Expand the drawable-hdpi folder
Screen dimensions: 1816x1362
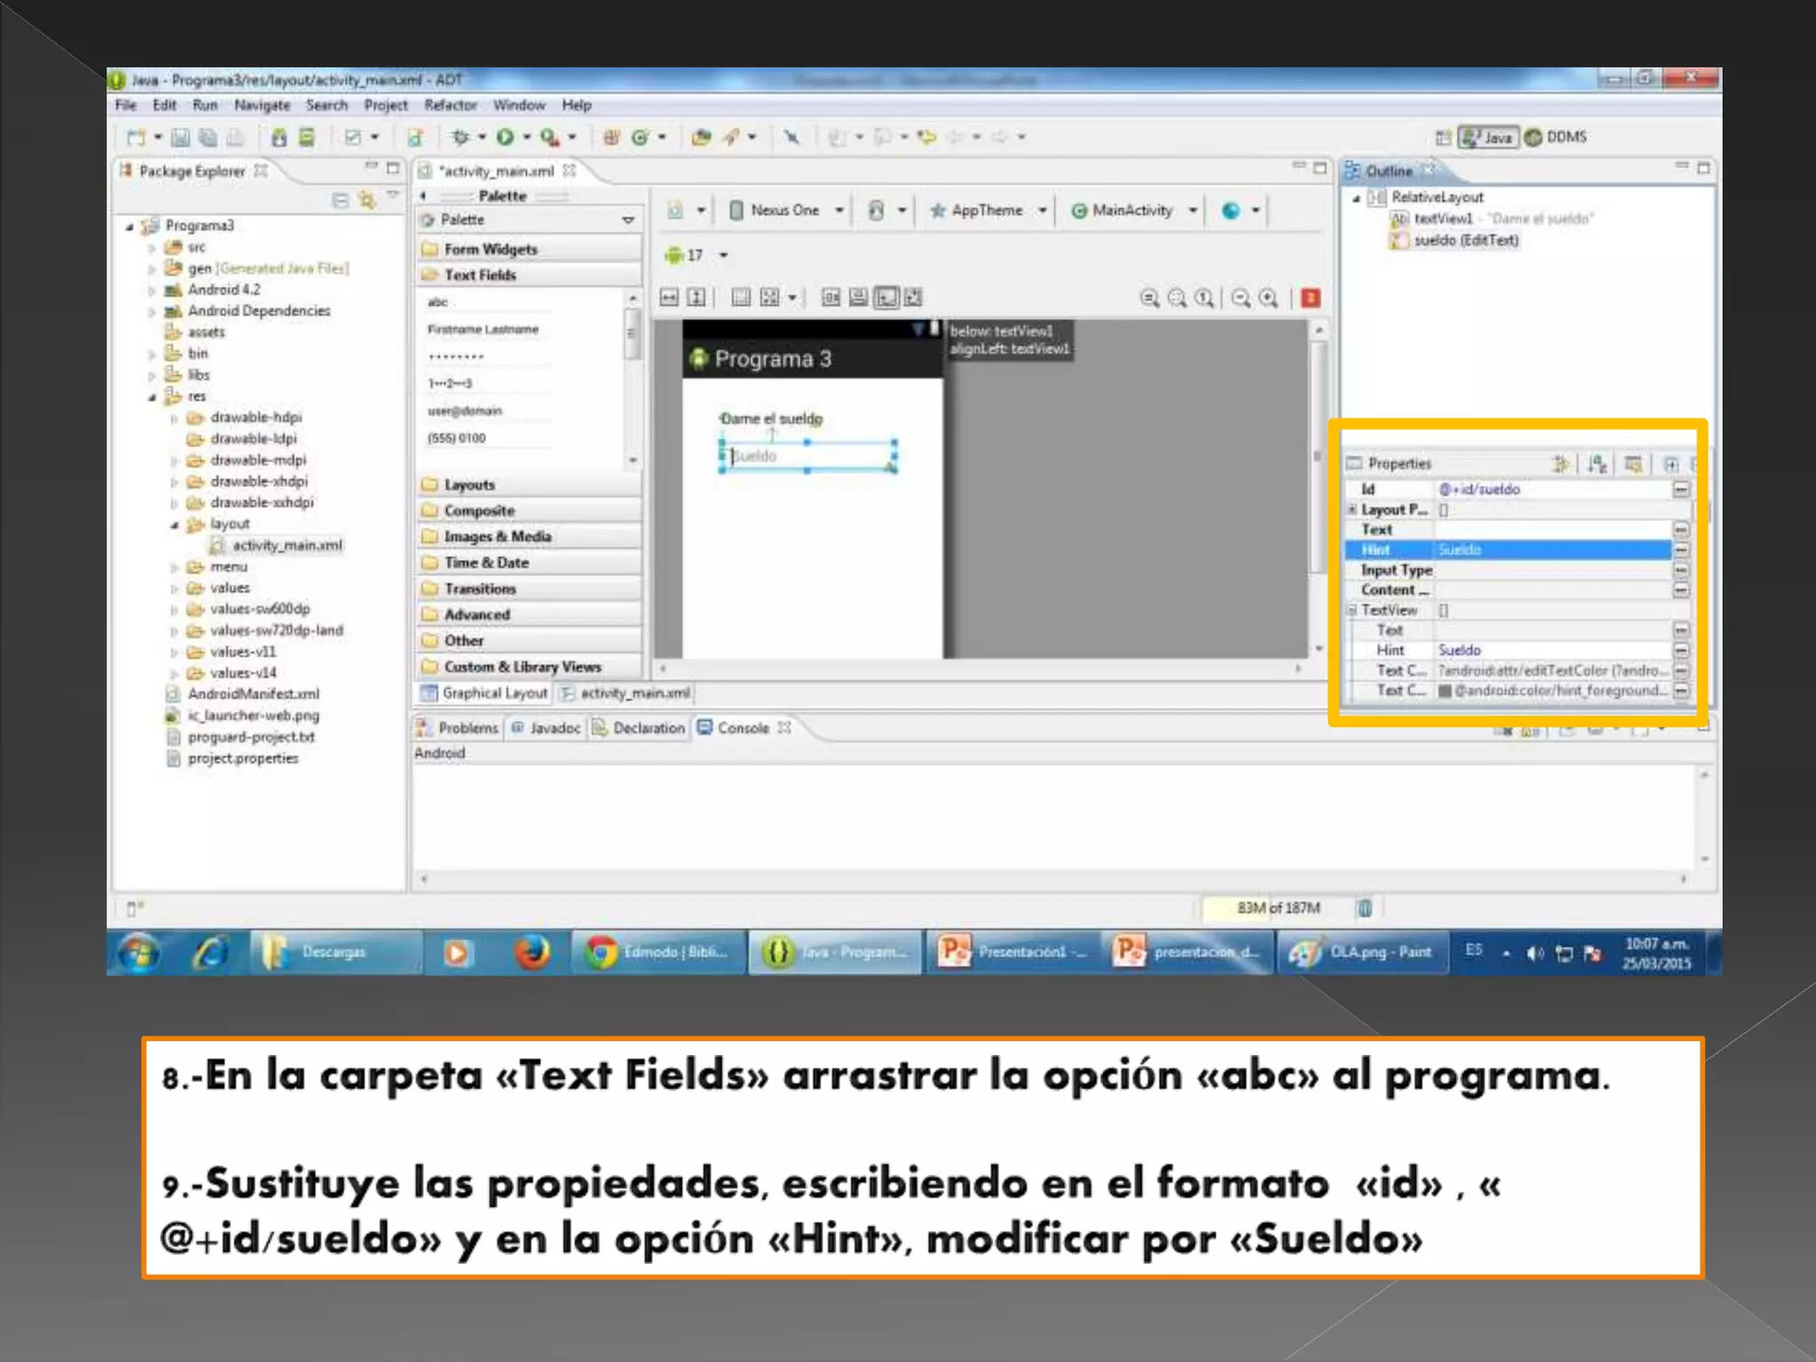pos(175,418)
